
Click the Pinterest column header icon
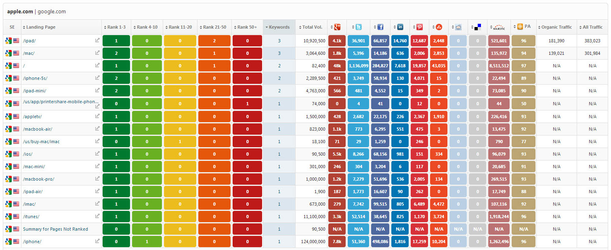coord(420,27)
